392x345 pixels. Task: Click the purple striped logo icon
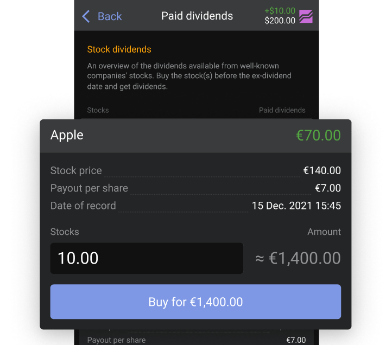[306, 16]
